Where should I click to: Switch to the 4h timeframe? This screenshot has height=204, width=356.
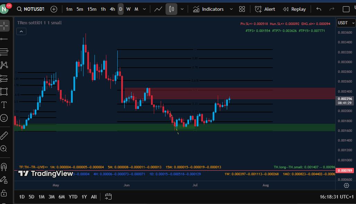(113, 9)
